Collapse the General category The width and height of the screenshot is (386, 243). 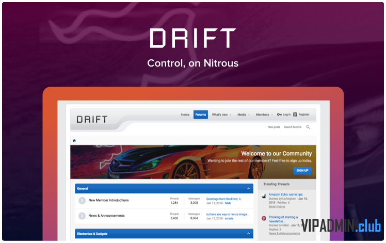tap(248, 189)
